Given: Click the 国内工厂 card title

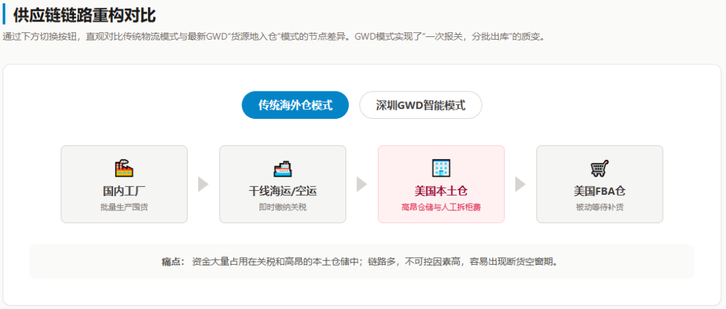Looking at the screenshot, I should point(124,191).
